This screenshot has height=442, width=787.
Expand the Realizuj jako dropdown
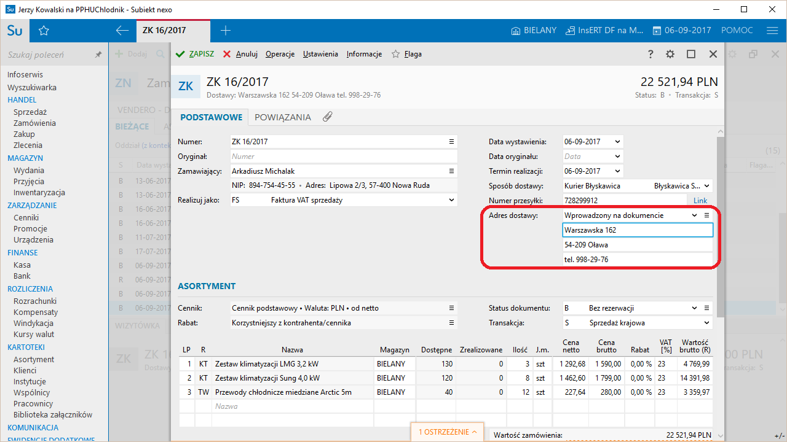[x=451, y=200]
